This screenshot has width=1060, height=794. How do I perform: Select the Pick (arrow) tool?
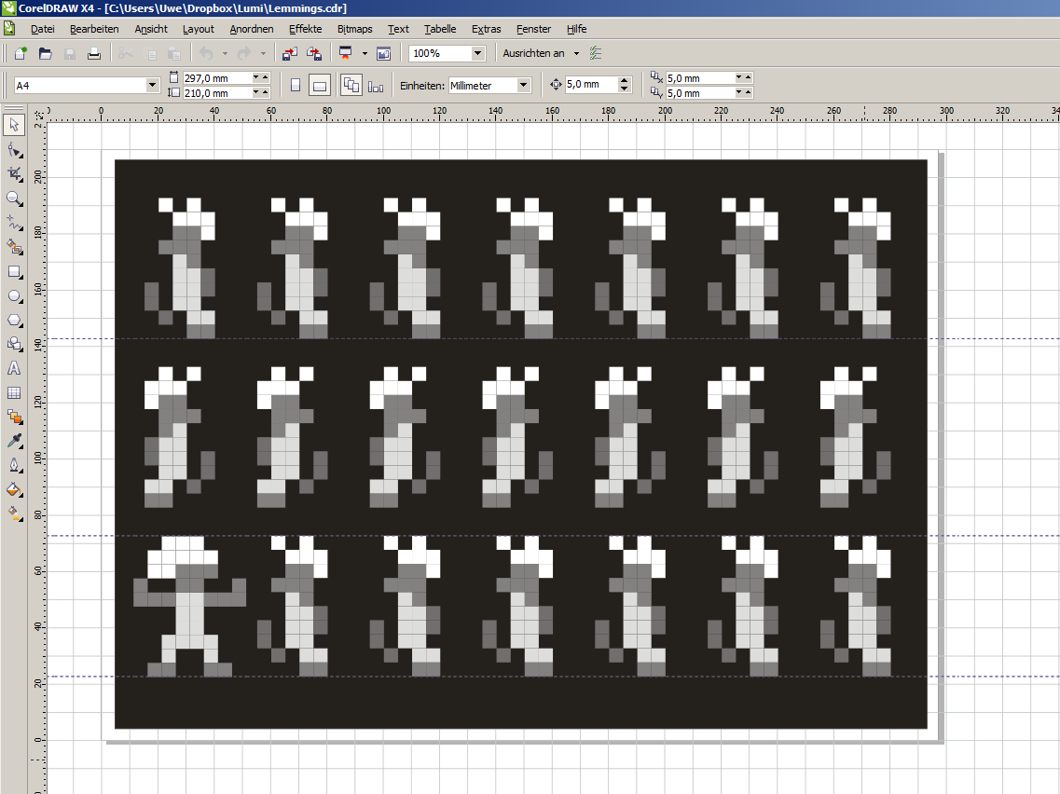coord(14,124)
